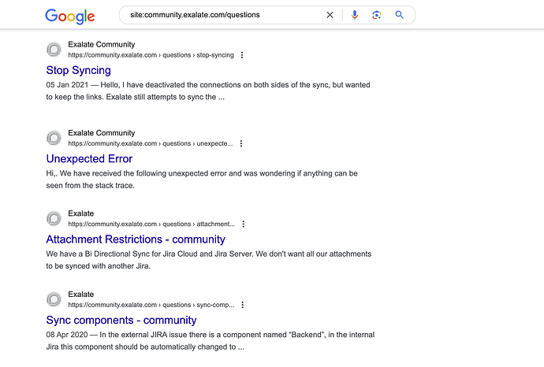The width and height of the screenshot is (544, 367).
Task: Click Exalate site name above Attachment Restrictions
Action: 81,213
